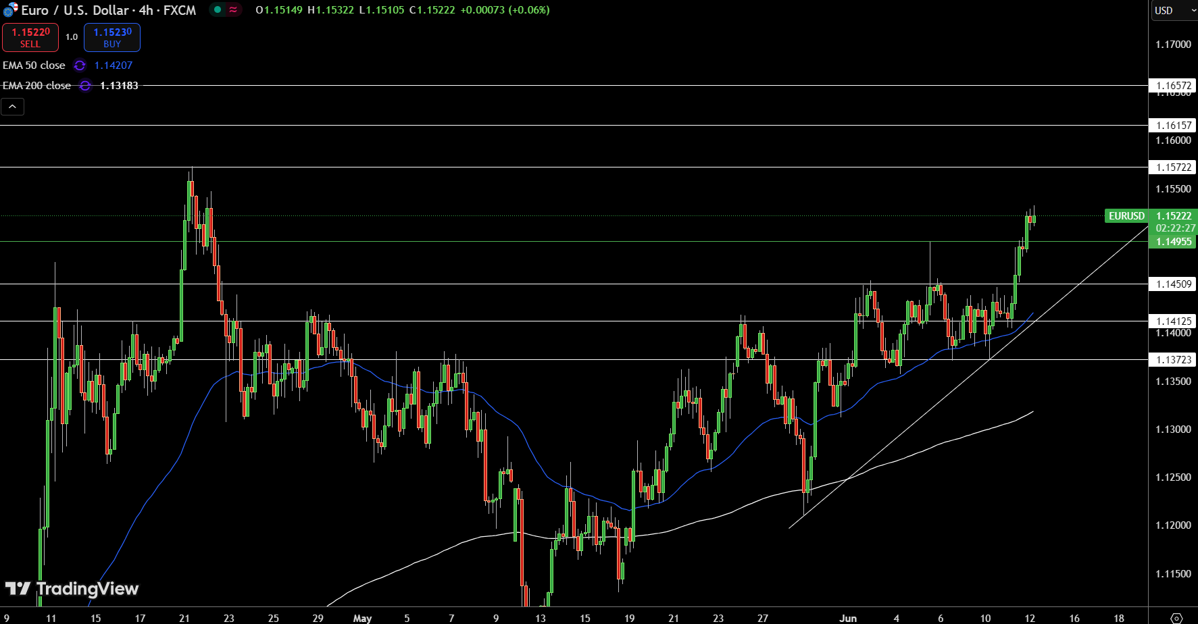Click the 1.15722 horizontal line price label
Viewport: 1198px width, 624px height.
[x=1173, y=167]
